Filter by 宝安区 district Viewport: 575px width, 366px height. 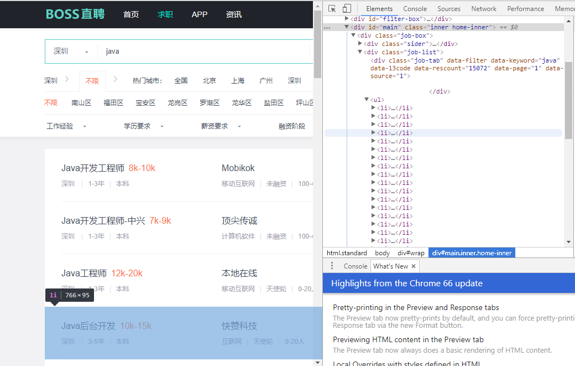coord(145,103)
